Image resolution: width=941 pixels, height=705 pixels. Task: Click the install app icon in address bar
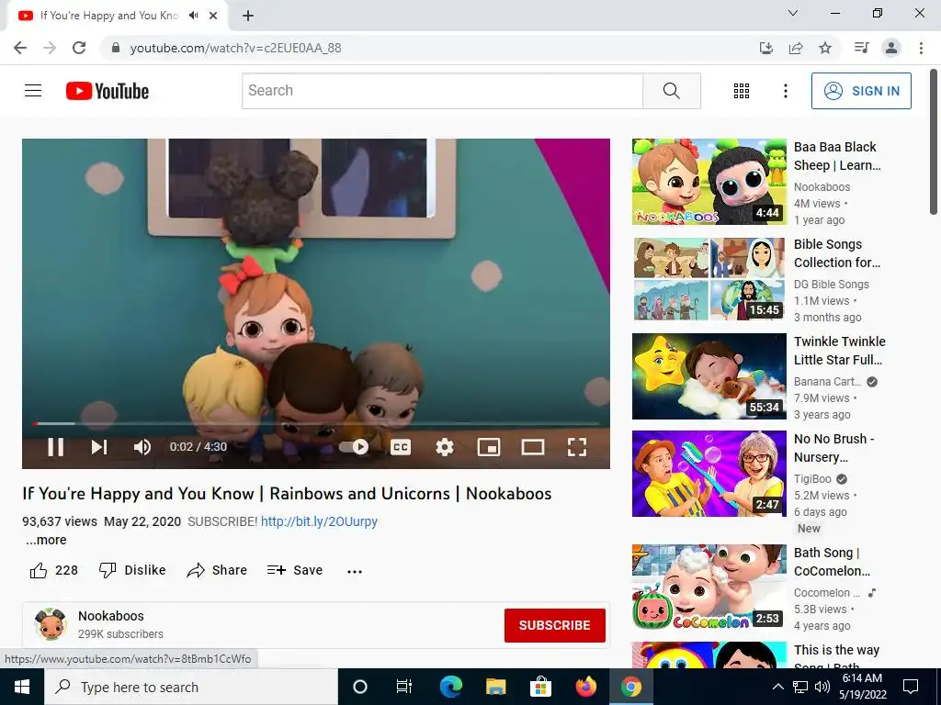tap(765, 48)
